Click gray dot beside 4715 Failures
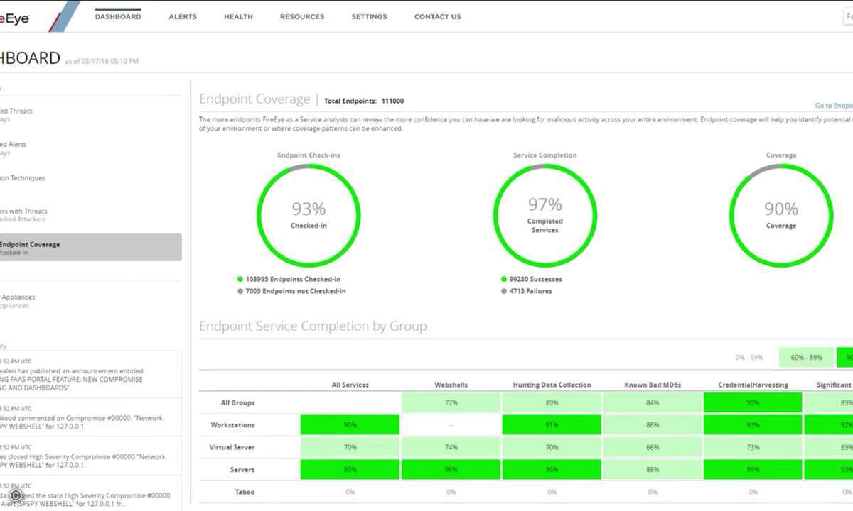 [504, 291]
